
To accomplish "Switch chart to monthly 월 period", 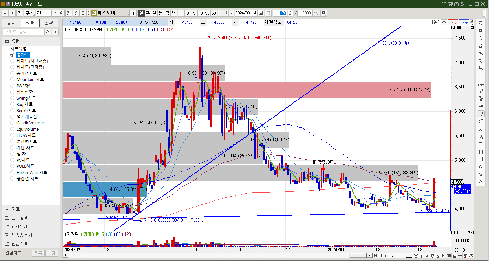I will pyautogui.click(x=154, y=13).
